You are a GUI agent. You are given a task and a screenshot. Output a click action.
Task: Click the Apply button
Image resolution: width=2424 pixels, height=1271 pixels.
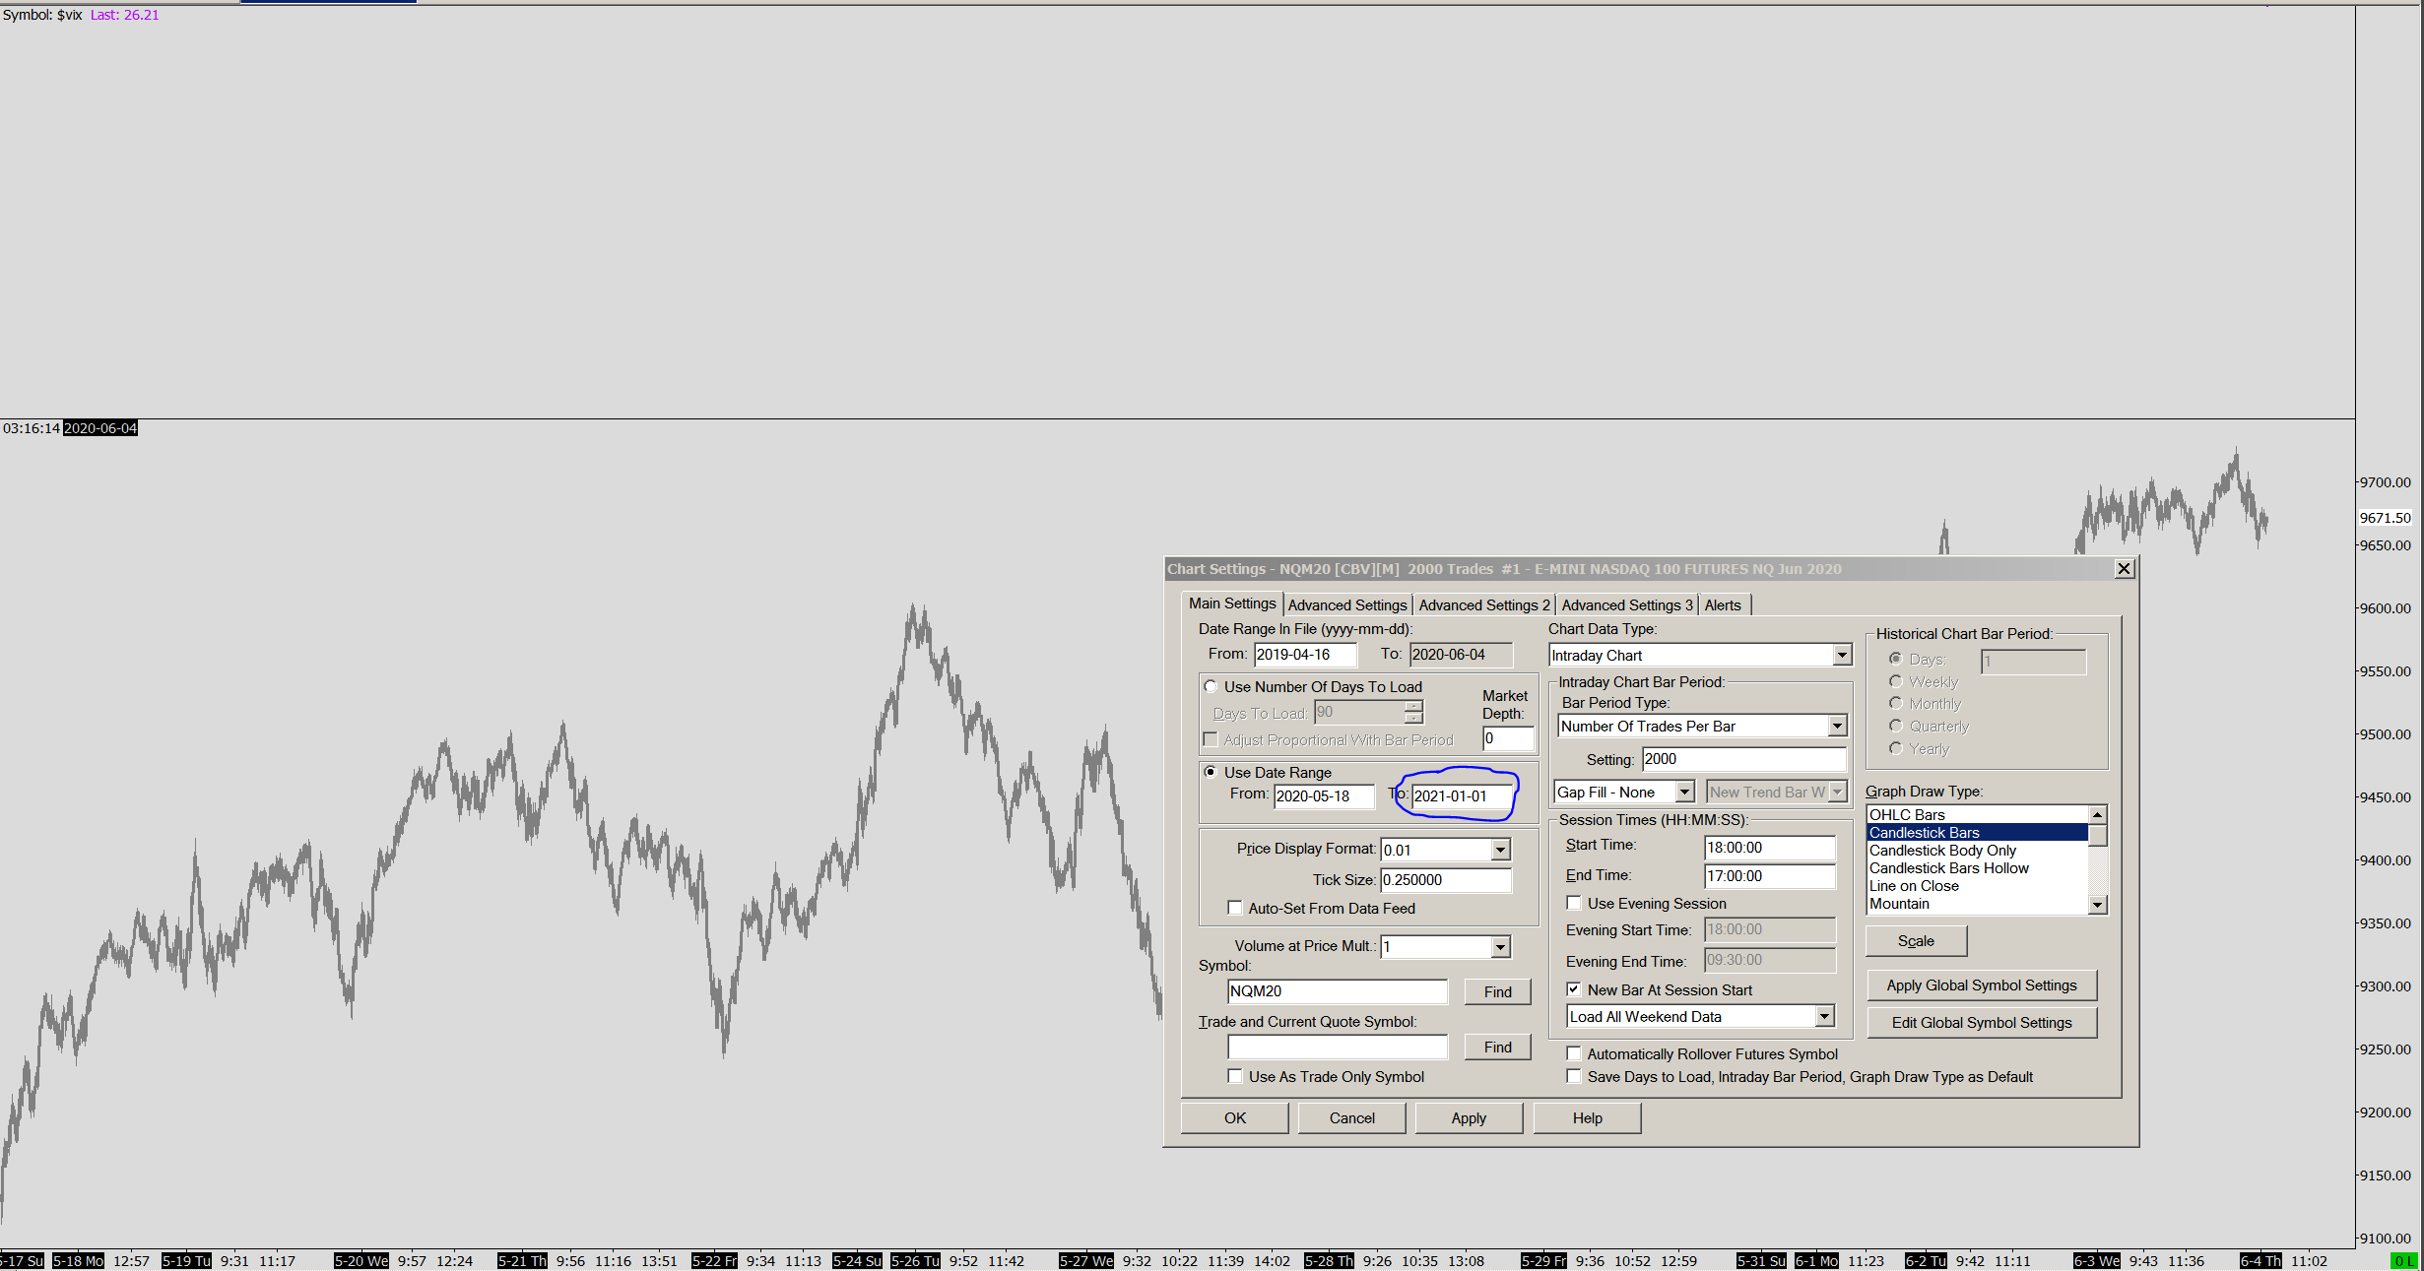pyautogui.click(x=1468, y=1118)
